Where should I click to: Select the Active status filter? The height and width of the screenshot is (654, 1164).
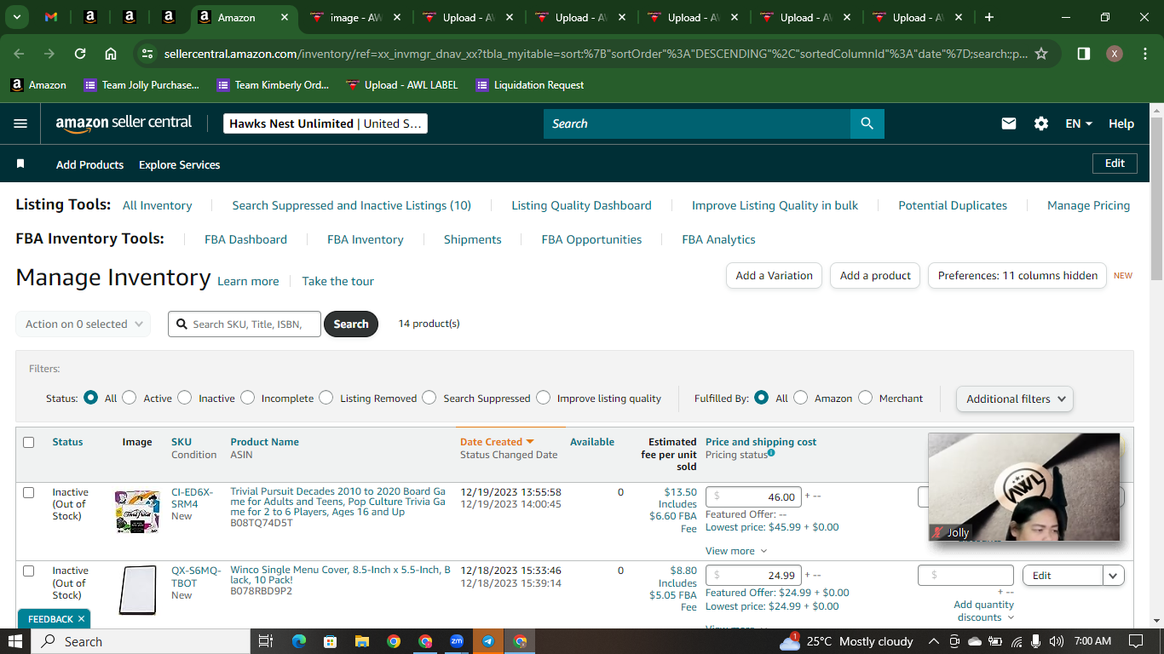(x=130, y=398)
